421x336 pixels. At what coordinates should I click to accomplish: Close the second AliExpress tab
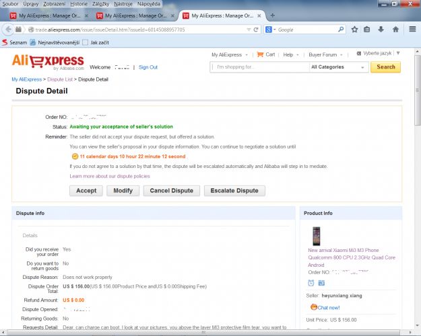pos(172,16)
